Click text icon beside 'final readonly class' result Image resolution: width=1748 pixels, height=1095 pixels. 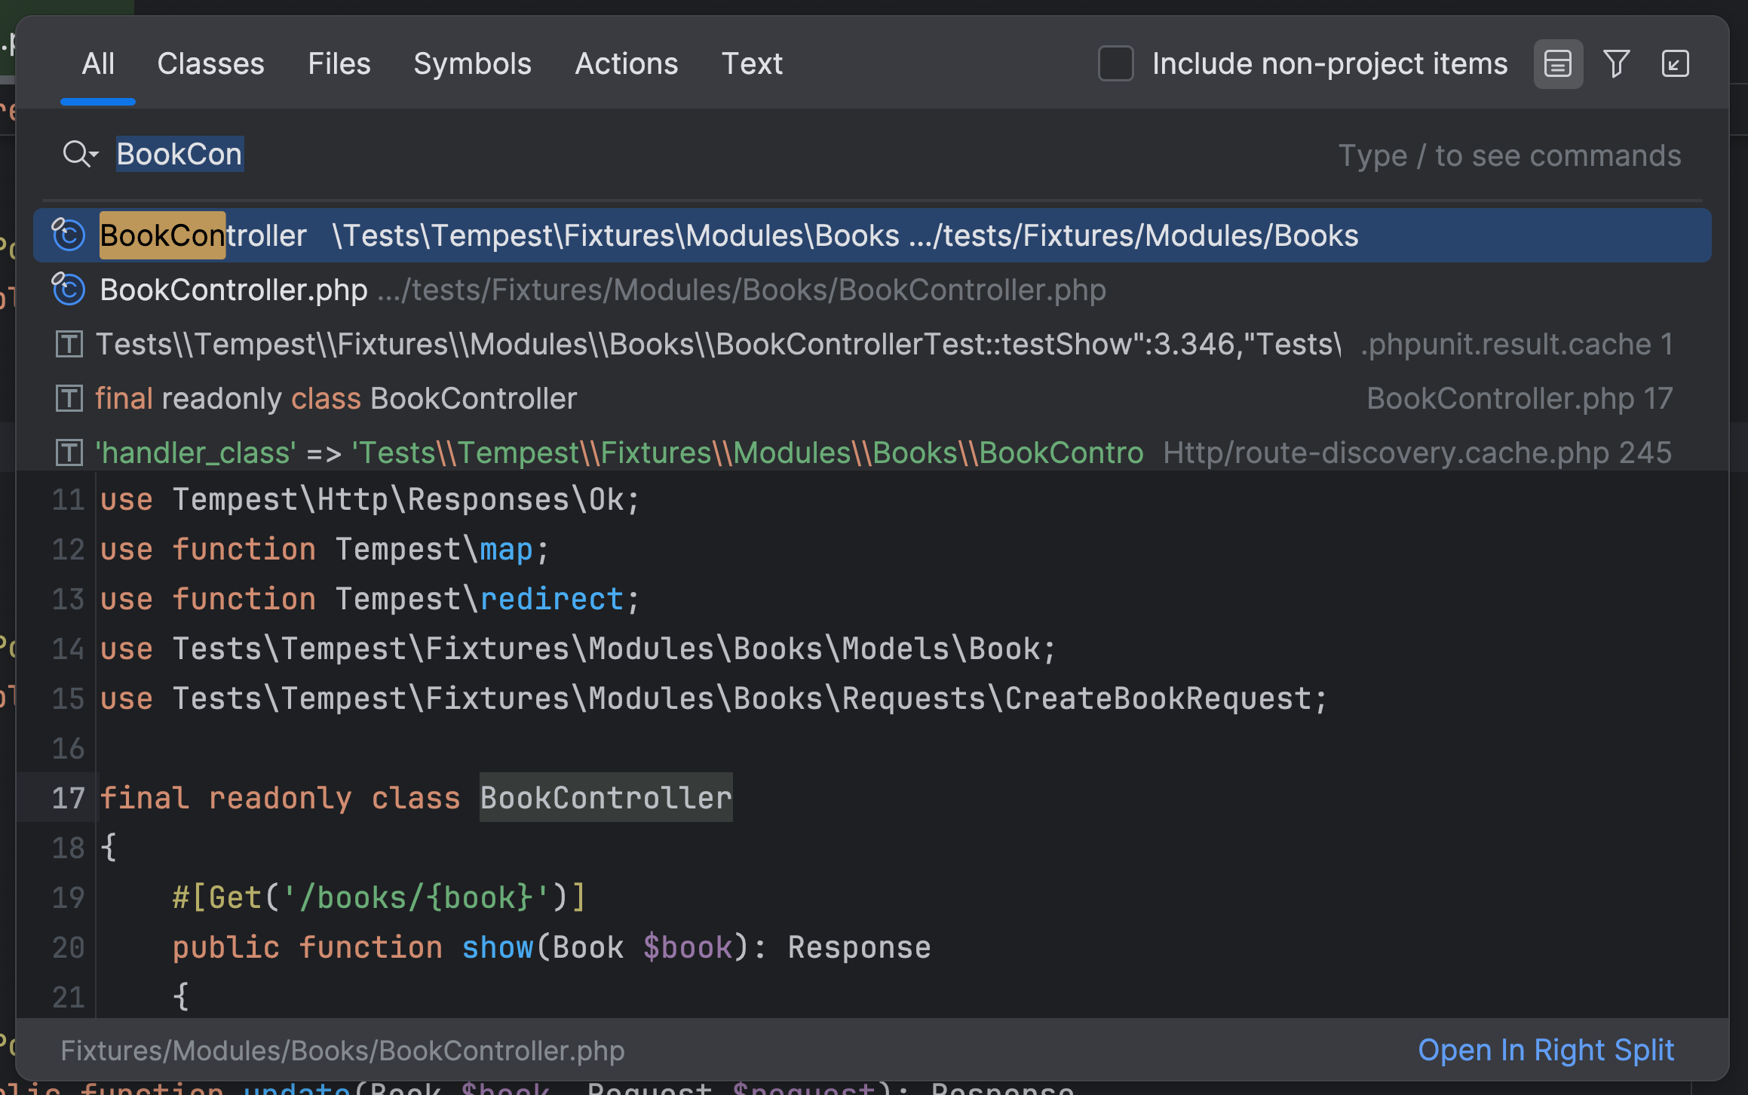pos(69,399)
